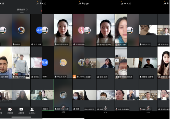Select the 教育-马林 video tile

click(121, 30)
